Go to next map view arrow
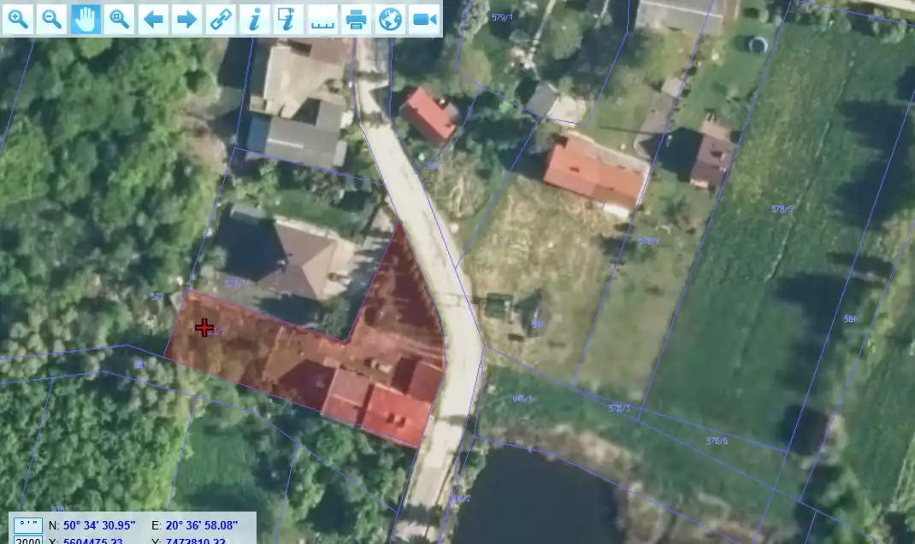915x544 pixels. pos(186,19)
